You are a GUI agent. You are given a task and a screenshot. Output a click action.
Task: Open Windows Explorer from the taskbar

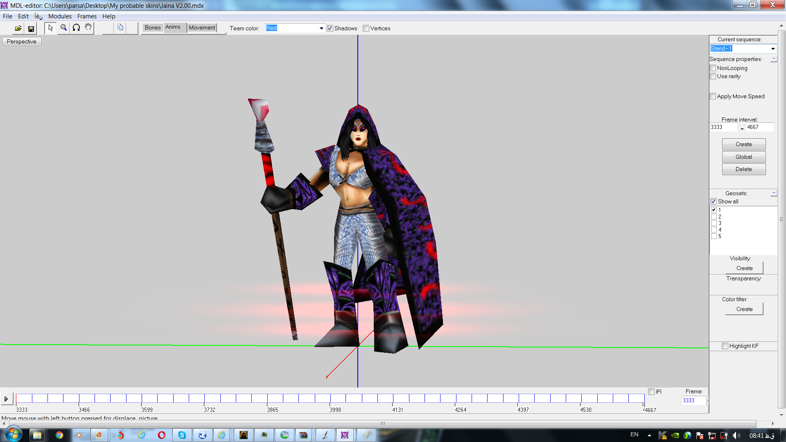(x=37, y=435)
